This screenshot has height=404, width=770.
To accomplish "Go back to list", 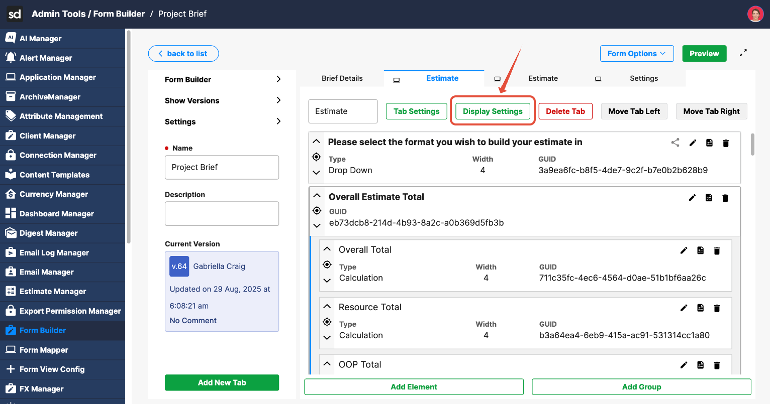I will pos(183,54).
